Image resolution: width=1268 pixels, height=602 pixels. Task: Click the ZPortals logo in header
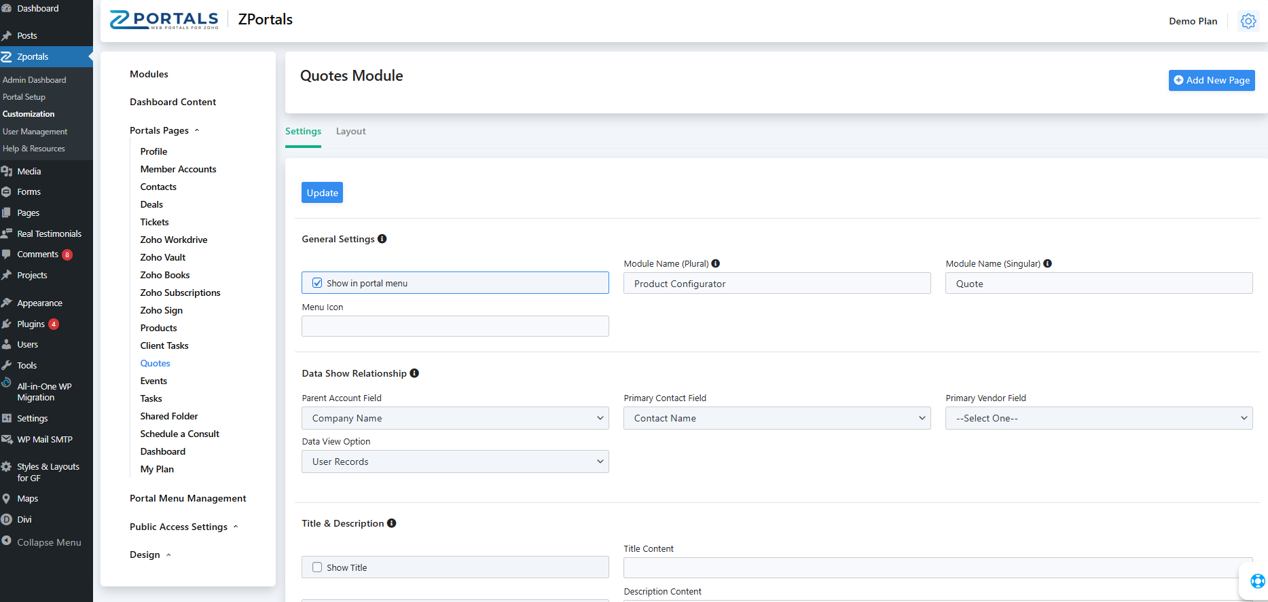164,20
